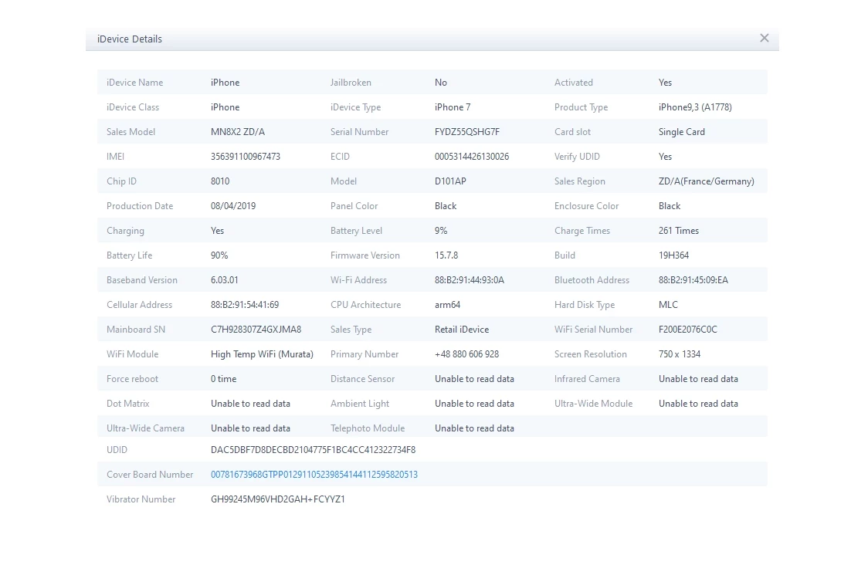This screenshot has width=868, height=575.
Task: Click the iDevice Type value iPhone 7
Action: point(453,107)
